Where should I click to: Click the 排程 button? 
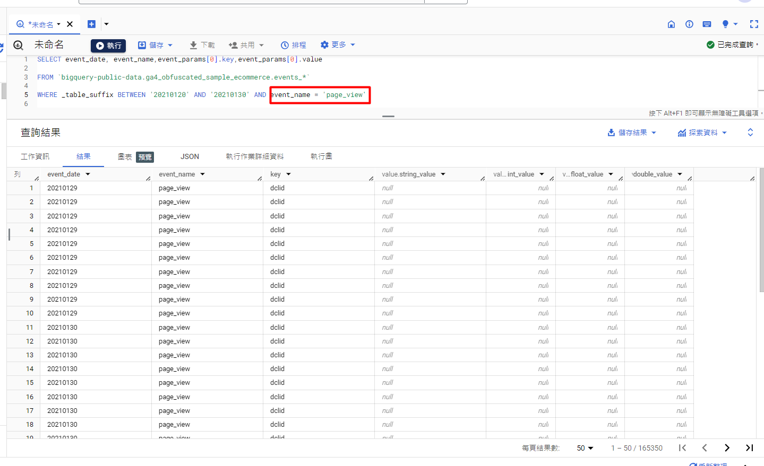(x=294, y=45)
